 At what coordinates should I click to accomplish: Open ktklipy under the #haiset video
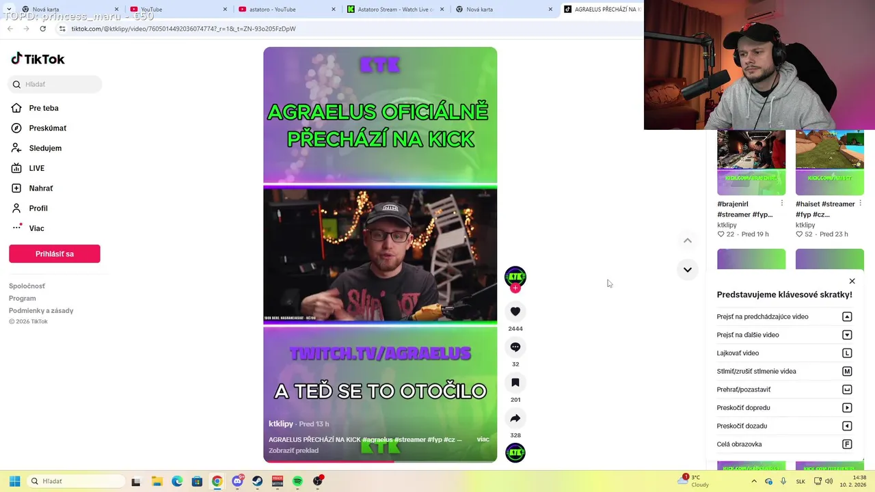click(805, 225)
